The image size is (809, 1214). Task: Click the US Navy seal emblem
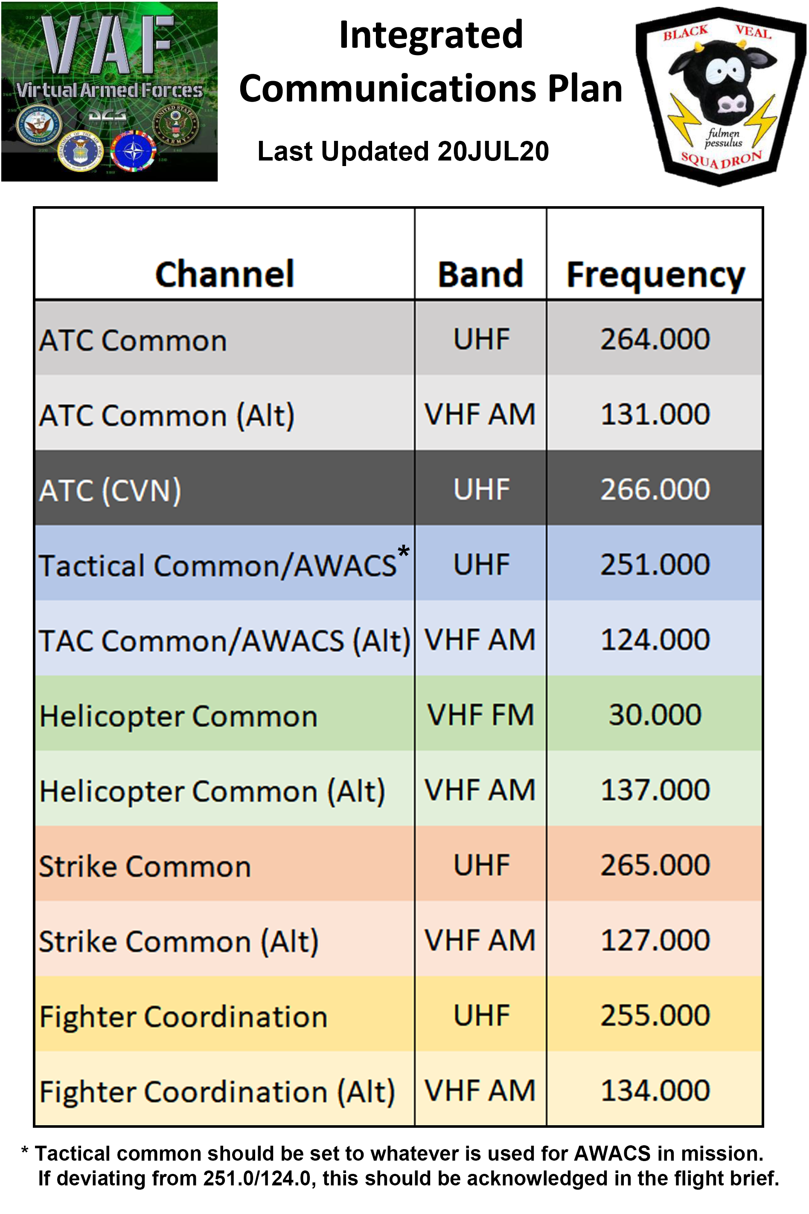[39, 126]
